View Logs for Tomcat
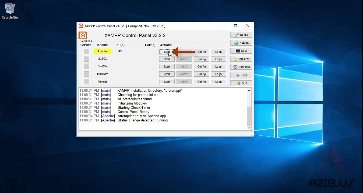 coord(218,82)
